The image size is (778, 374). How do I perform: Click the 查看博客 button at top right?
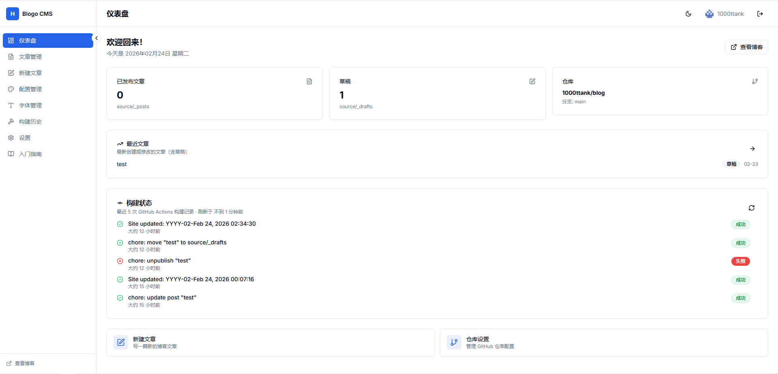pyautogui.click(x=746, y=47)
